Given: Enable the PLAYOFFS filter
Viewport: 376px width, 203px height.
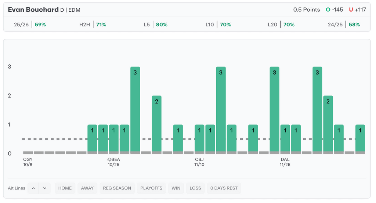Looking at the screenshot, I should 151,188.
